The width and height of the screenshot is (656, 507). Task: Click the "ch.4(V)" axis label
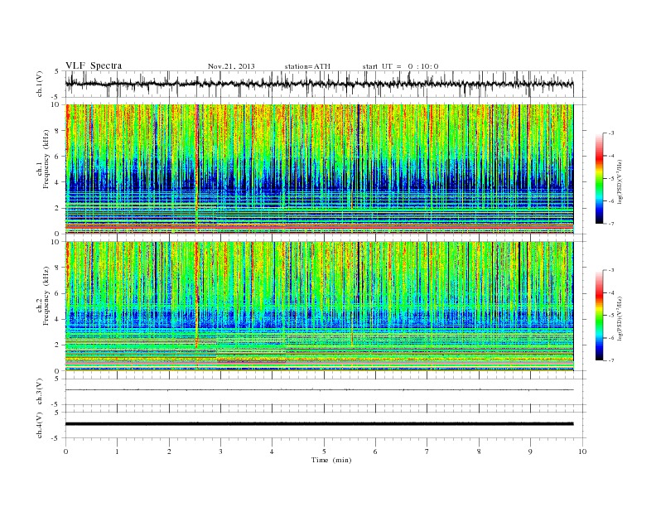[x=40, y=425]
